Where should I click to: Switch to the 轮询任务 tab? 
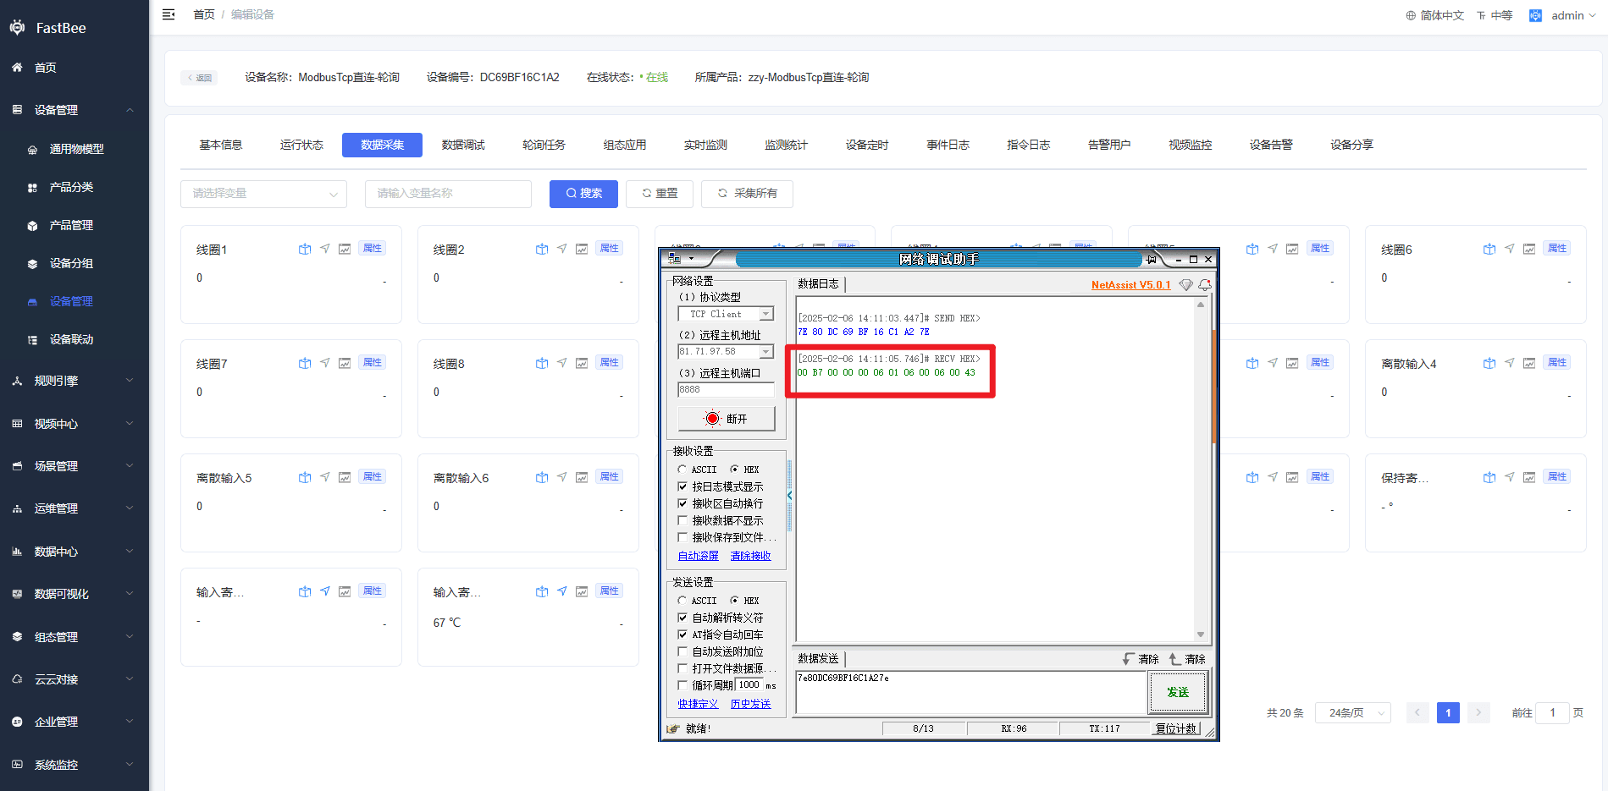(x=544, y=145)
